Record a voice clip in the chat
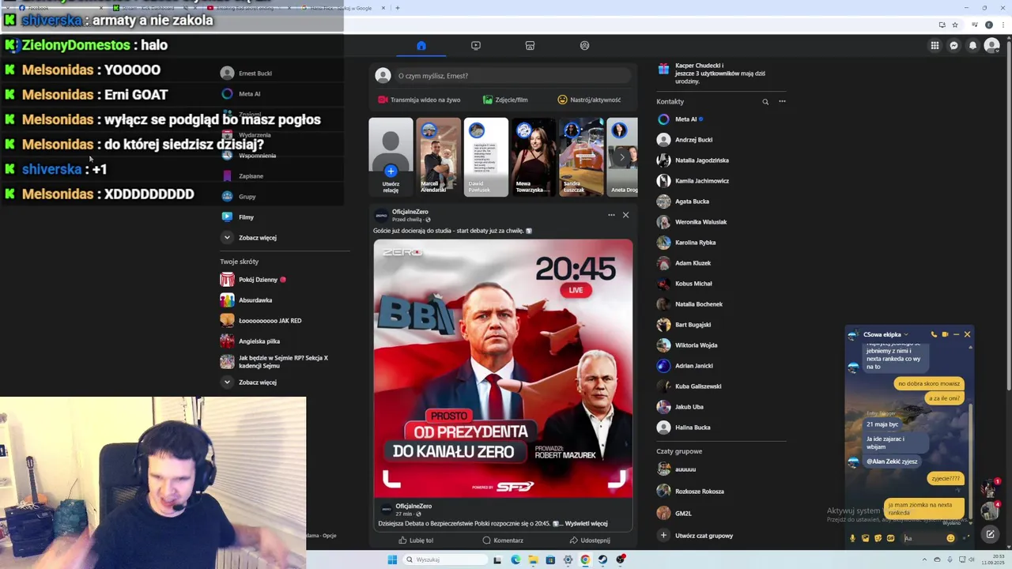1012x569 pixels. [x=852, y=538]
